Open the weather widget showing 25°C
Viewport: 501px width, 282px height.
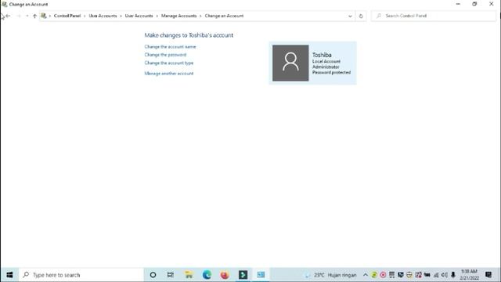coord(330,275)
